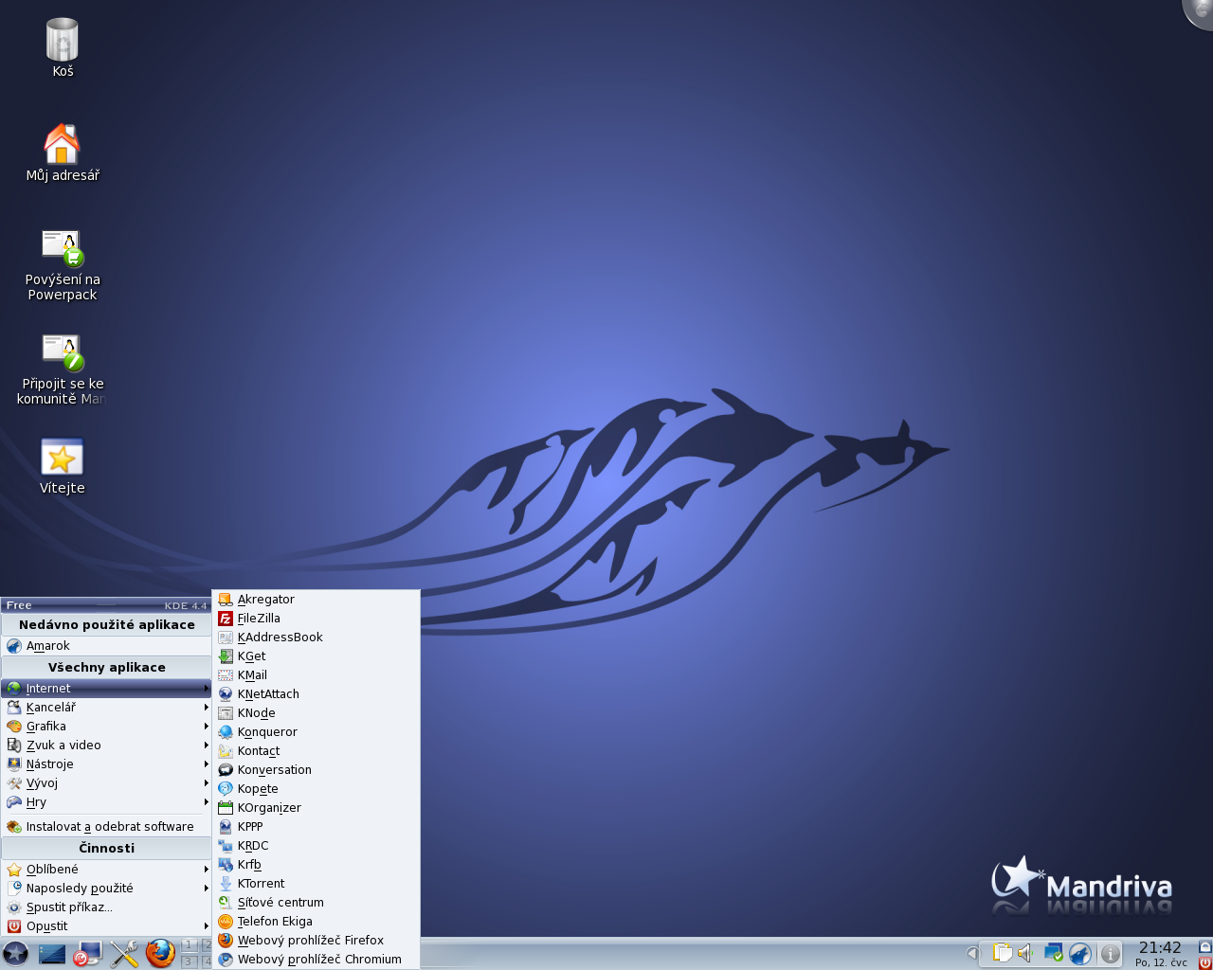Open Síťové centrum
This screenshot has width=1213, height=970.
point(316,903)
